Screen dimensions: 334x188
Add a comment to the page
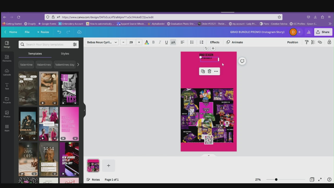click(x=242, y=61)
